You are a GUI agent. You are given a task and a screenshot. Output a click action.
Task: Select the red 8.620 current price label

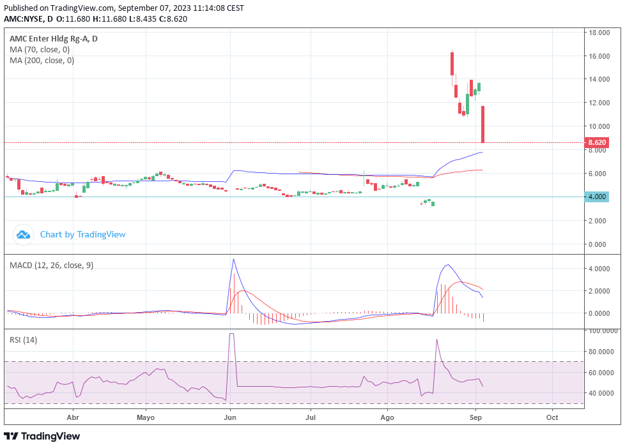(x=597, y=142)
